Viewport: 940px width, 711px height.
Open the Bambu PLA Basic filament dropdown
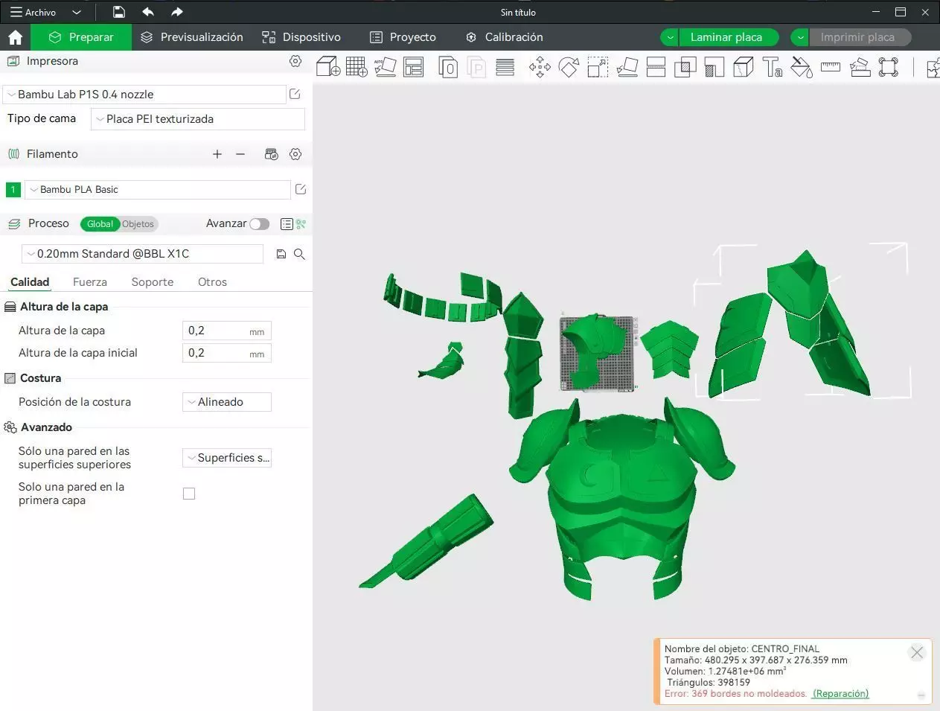[158, 190]
